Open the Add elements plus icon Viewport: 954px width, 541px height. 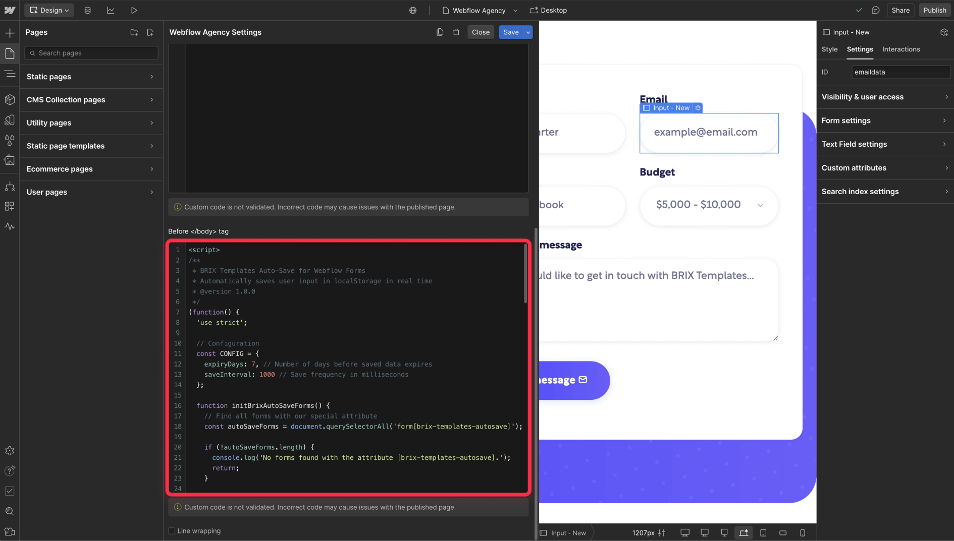click(x=10, y=33)
